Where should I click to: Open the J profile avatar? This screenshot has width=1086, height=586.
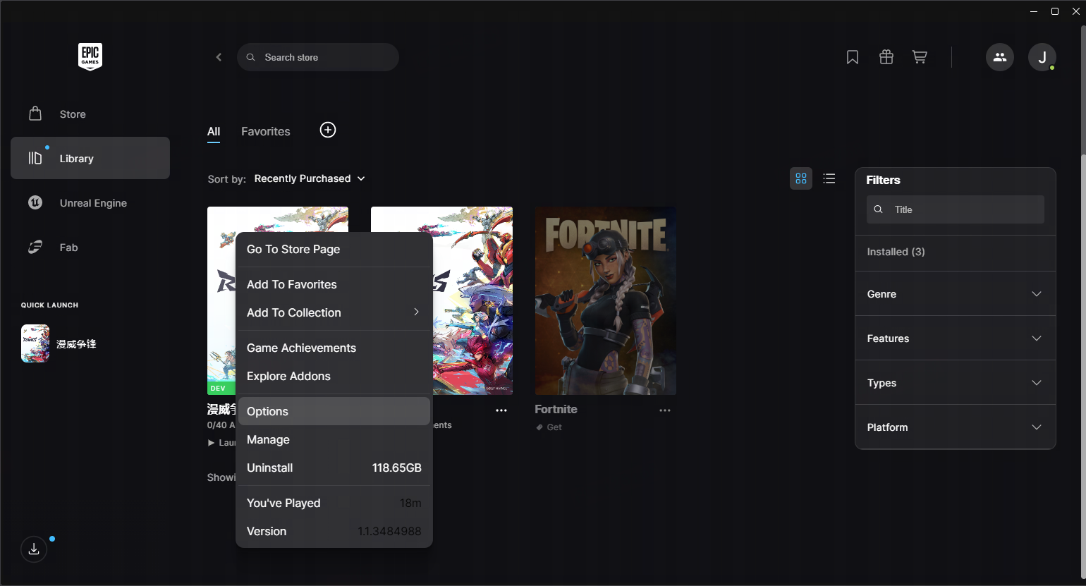(x=1042, y=57)
